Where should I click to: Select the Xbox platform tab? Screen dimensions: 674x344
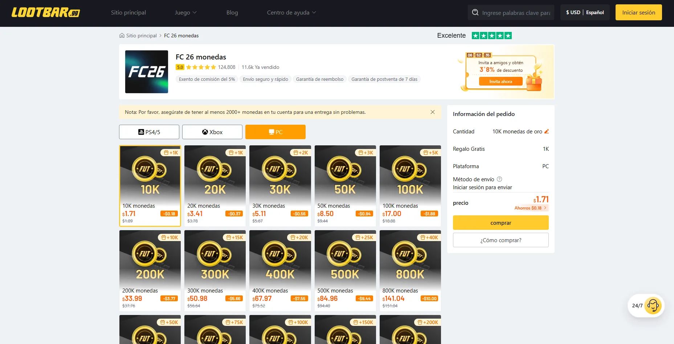coord(212,132)
